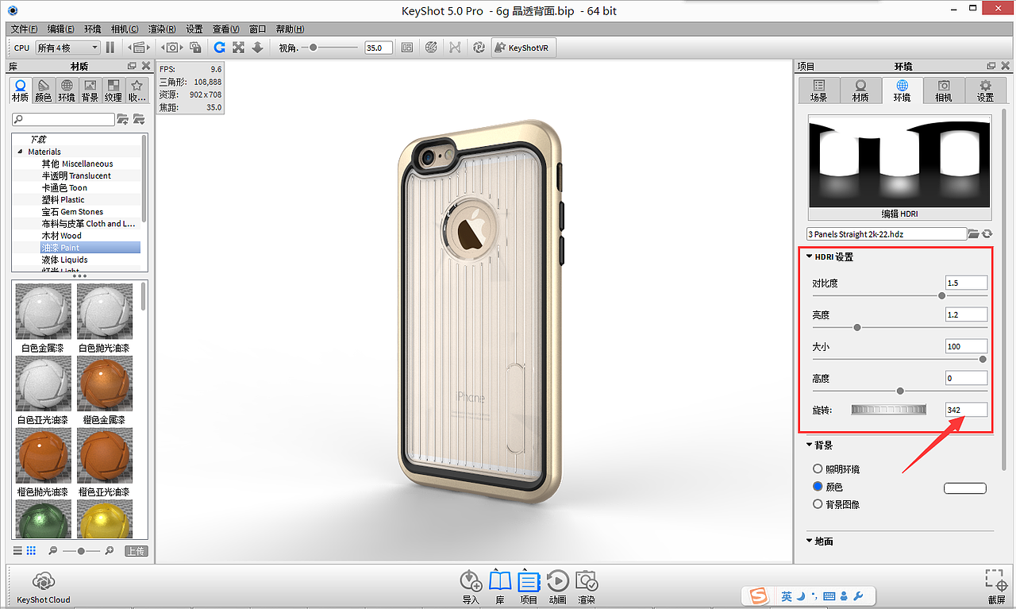Click the 对比度 contrast slider handle
Screen dimensions: 1016x609
pos(941,295)
